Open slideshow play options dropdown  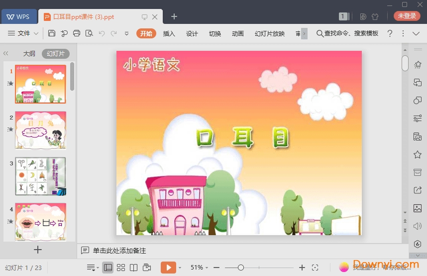coord(180,268)
